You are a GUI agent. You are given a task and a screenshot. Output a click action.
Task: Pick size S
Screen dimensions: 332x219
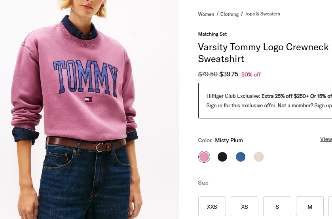[x=277, y=206]
